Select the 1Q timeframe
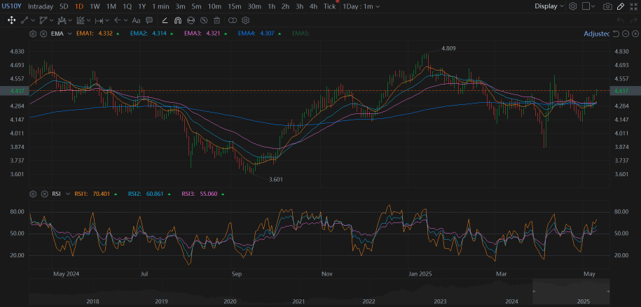 click(127, 6)
